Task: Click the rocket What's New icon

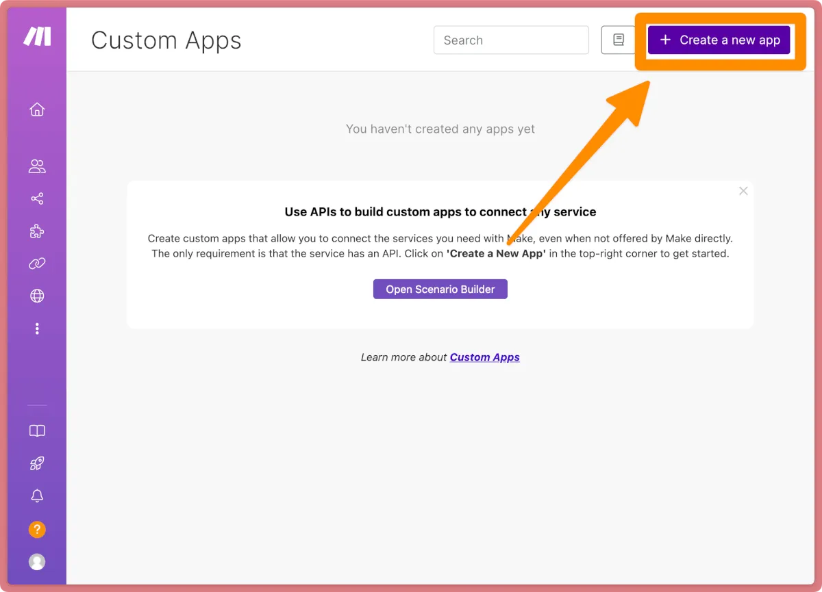Action: coord(37,464)
